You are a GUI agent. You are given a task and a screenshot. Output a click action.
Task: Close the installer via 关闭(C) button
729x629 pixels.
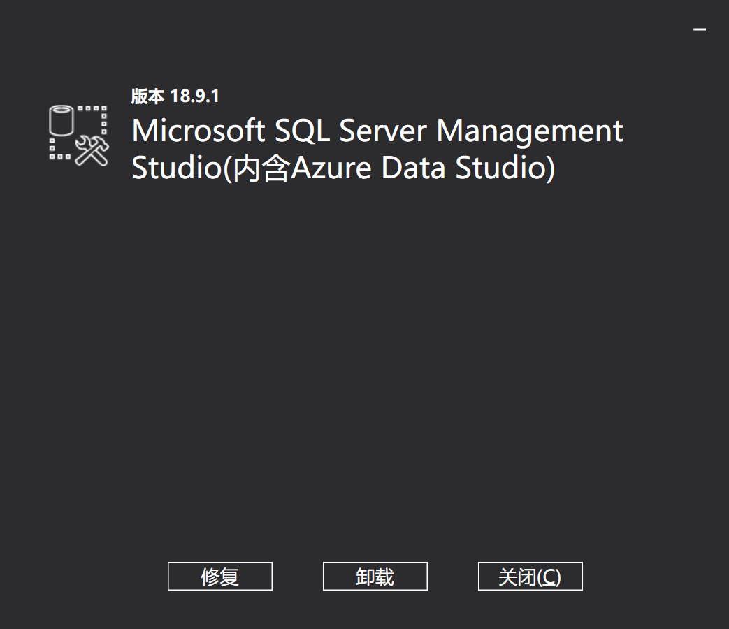click(x=530, y=577)
